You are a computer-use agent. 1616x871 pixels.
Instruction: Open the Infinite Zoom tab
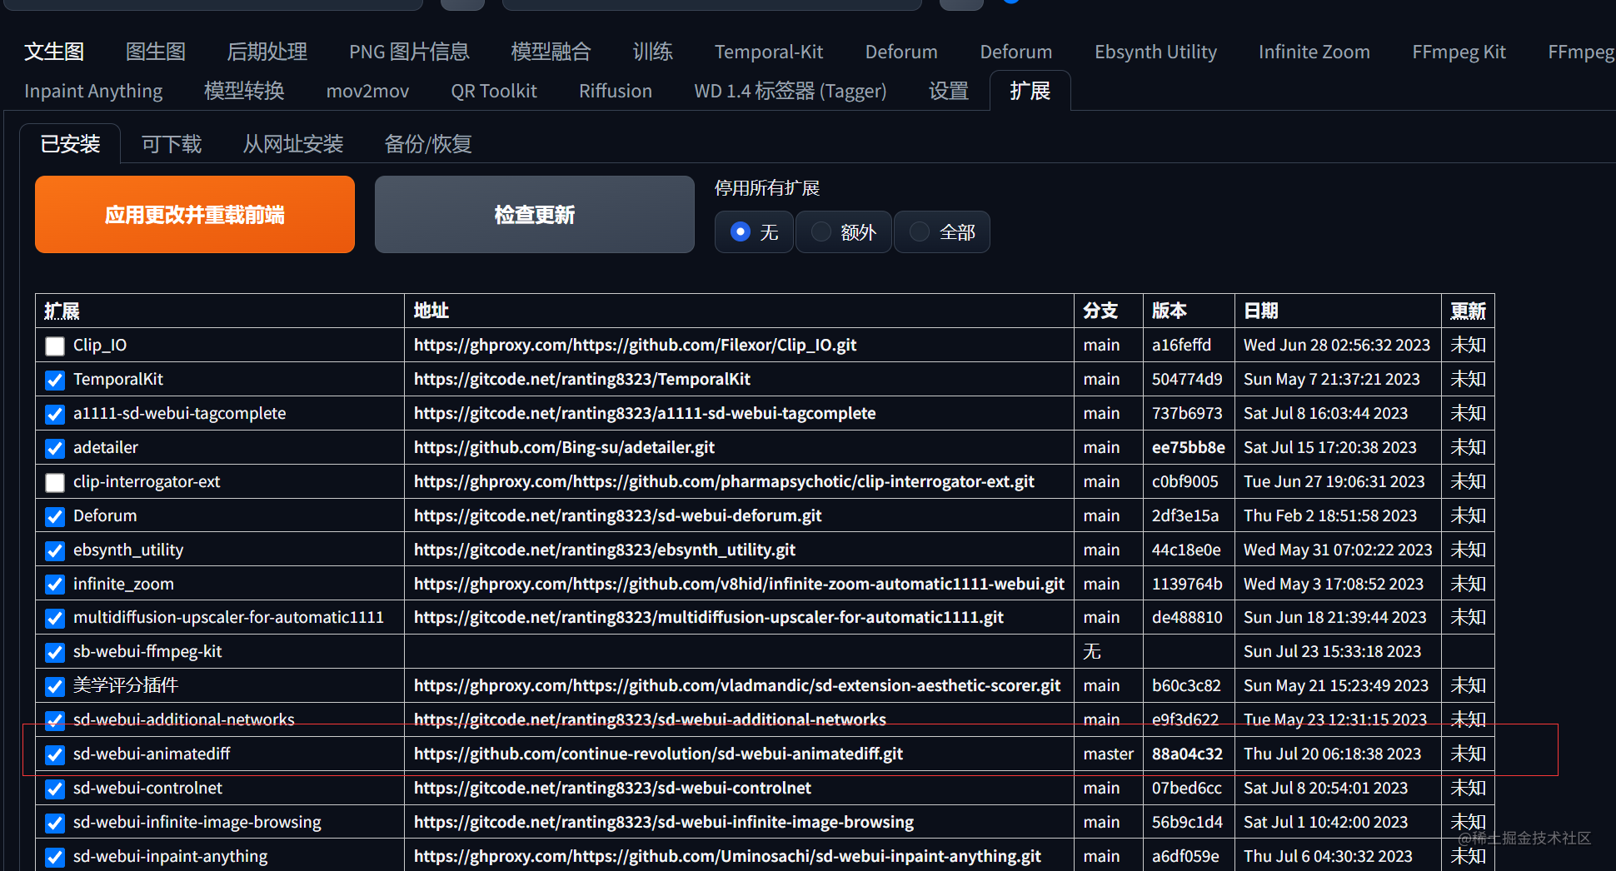coord(1314,52)
